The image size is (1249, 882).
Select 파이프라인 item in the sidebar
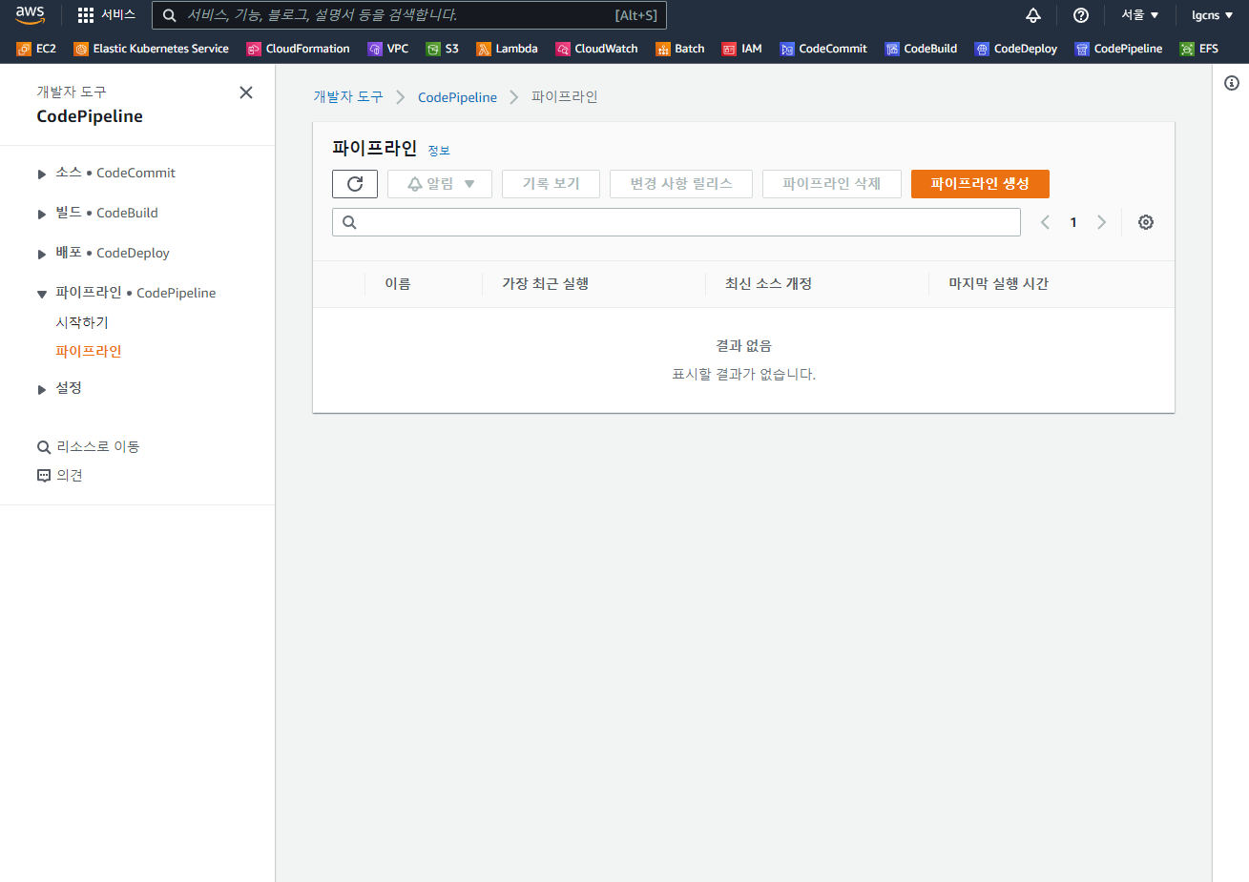(x=89, y=351)
